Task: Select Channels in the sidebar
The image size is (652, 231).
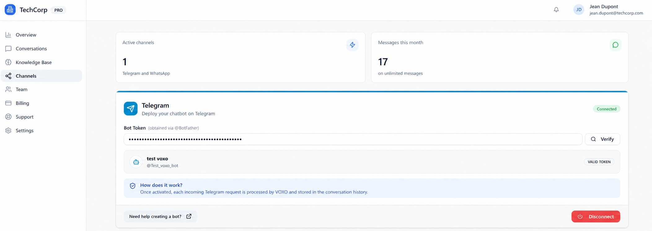Action: [x=42, y=76]
